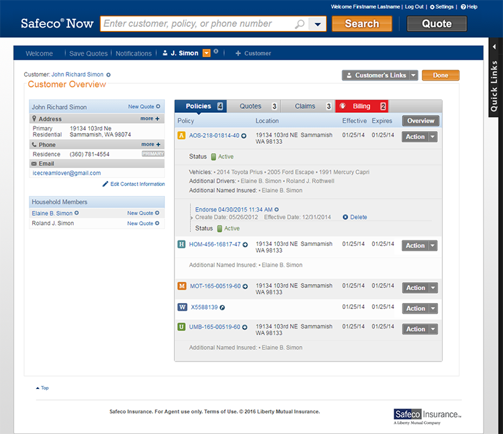The height and width of the screenshot is (434, 503).
Task: Click arrow icon next to HOM-456-16817-47
Action: (x=245, y=245)
